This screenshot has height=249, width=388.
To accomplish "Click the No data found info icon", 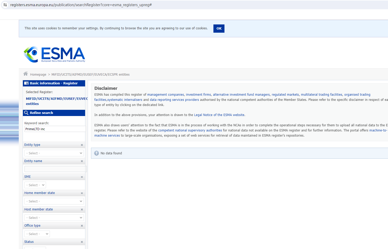I will (x=96, y=153).
